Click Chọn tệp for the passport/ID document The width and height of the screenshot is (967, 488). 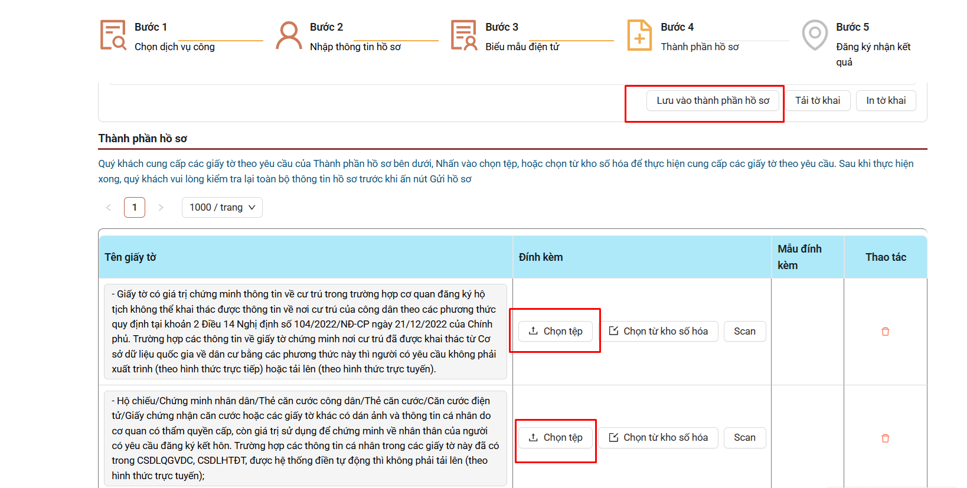pos(556,437)
